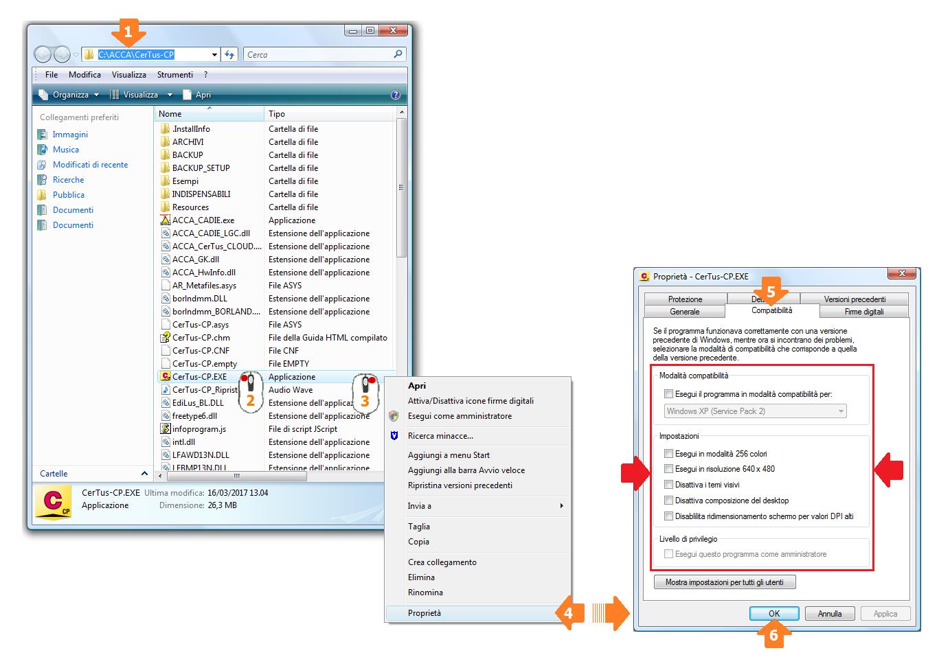Viewport: 939px width, 666px height.
Task: Sort by the Nome column header
Action: click(x=210, y=114)
